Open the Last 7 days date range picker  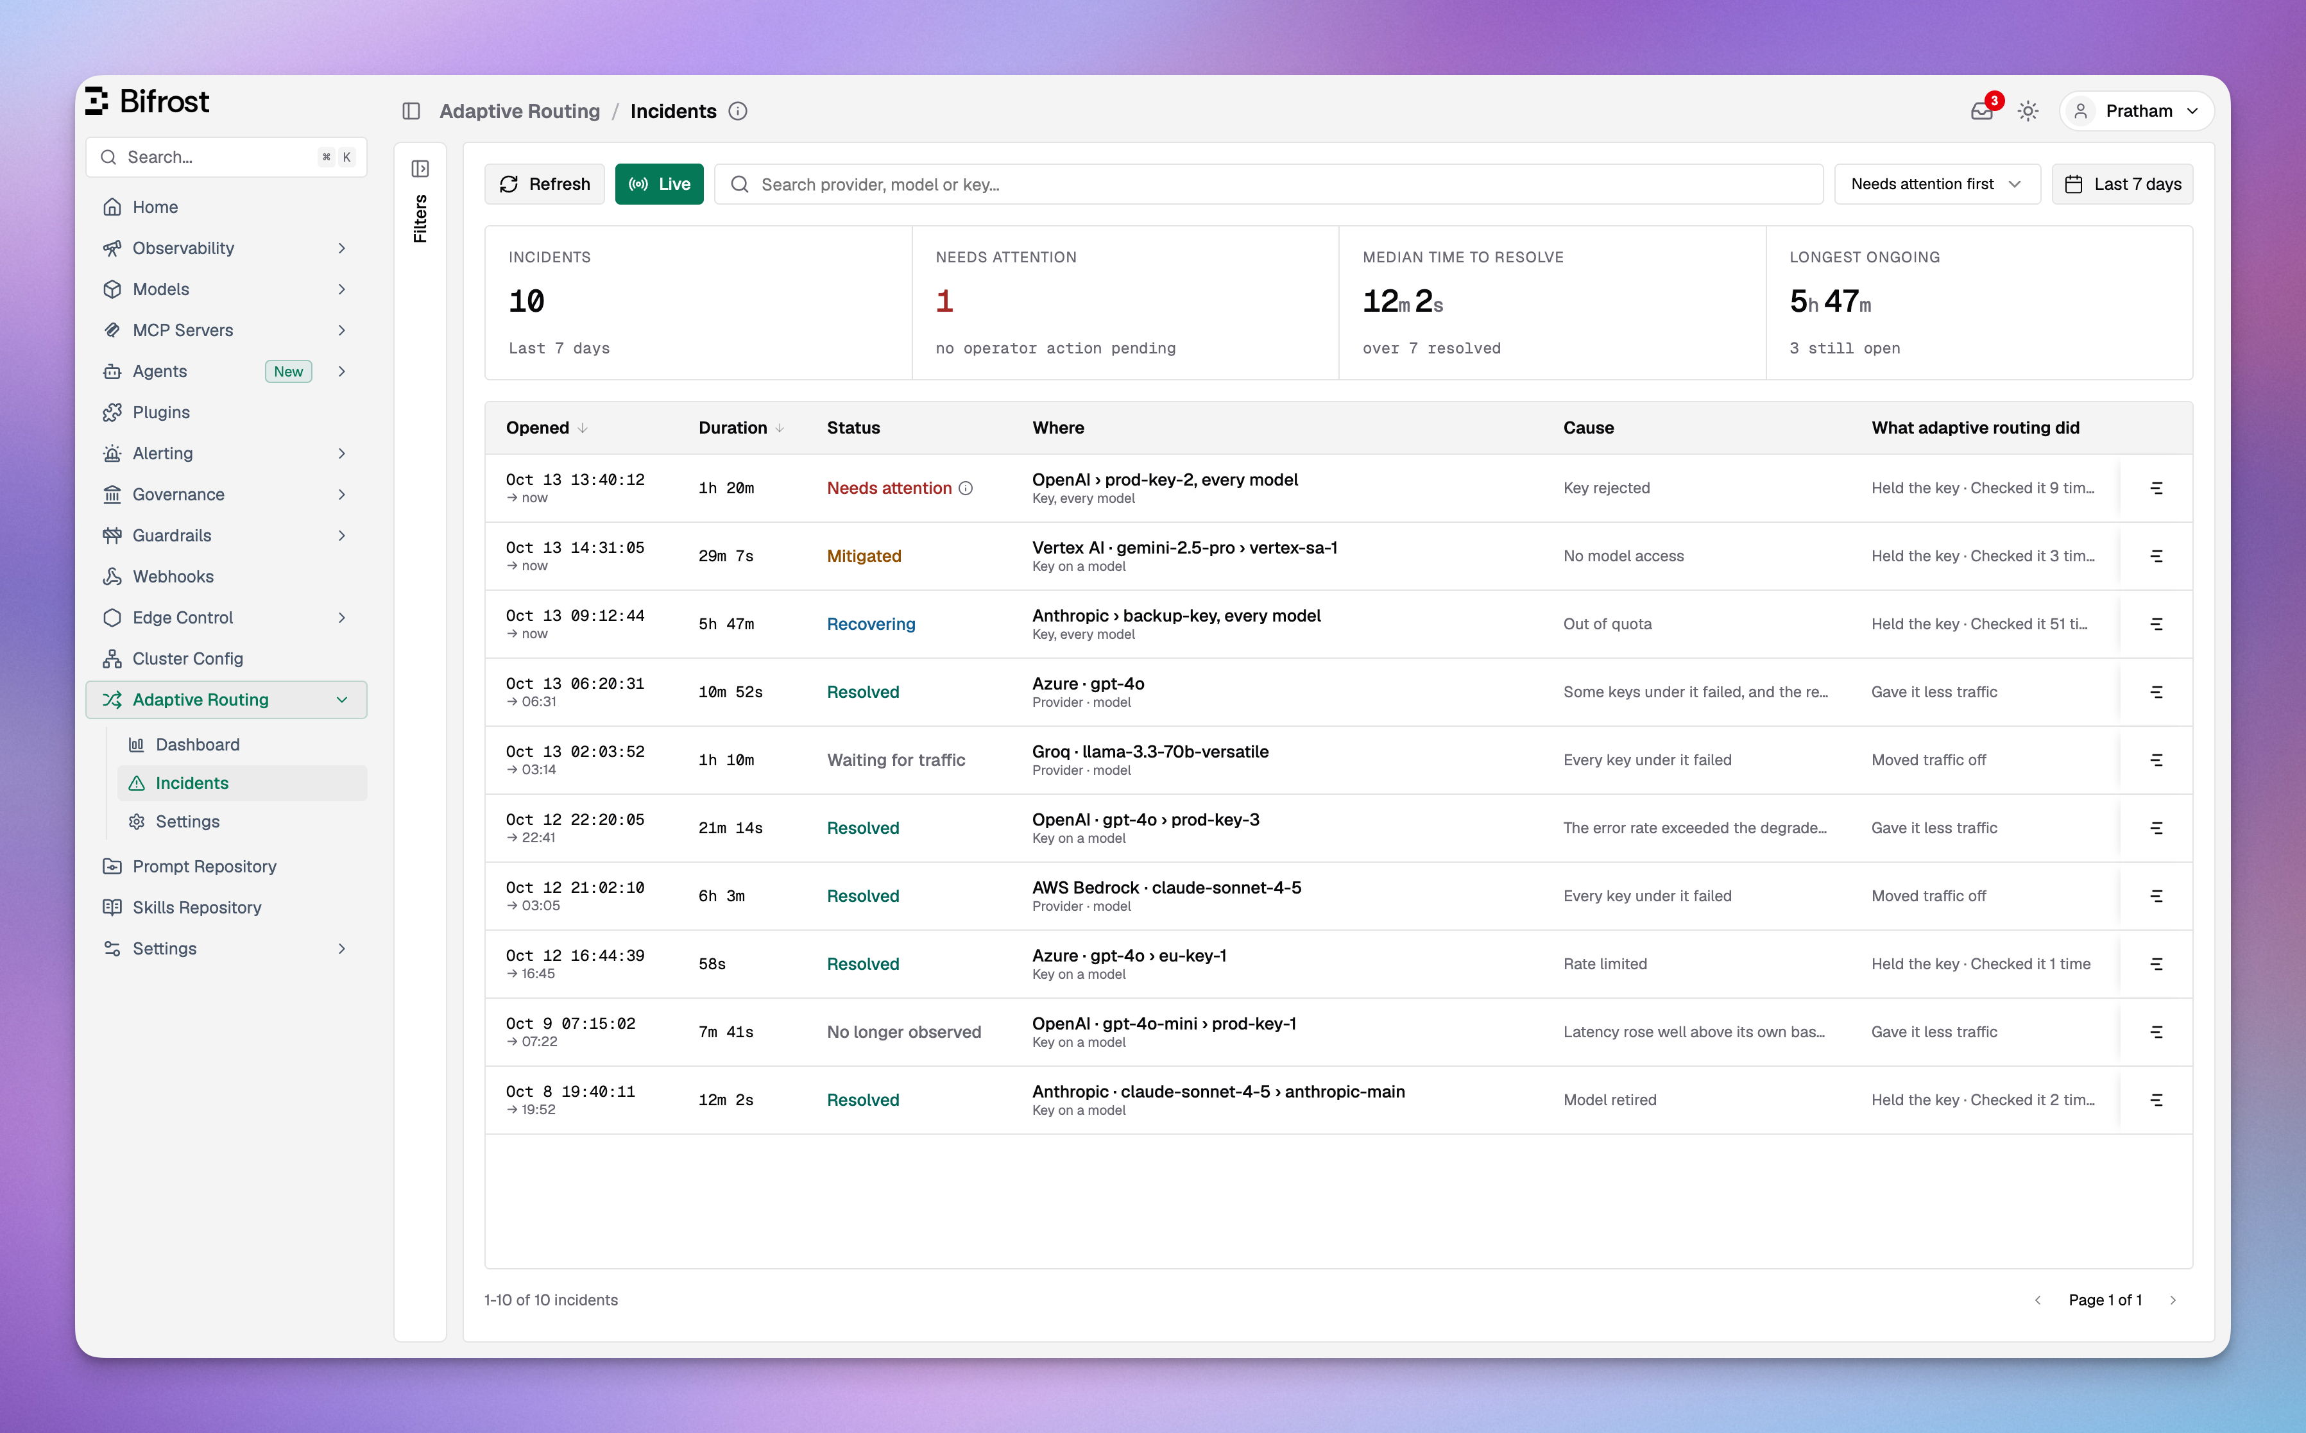[2122, 184]
